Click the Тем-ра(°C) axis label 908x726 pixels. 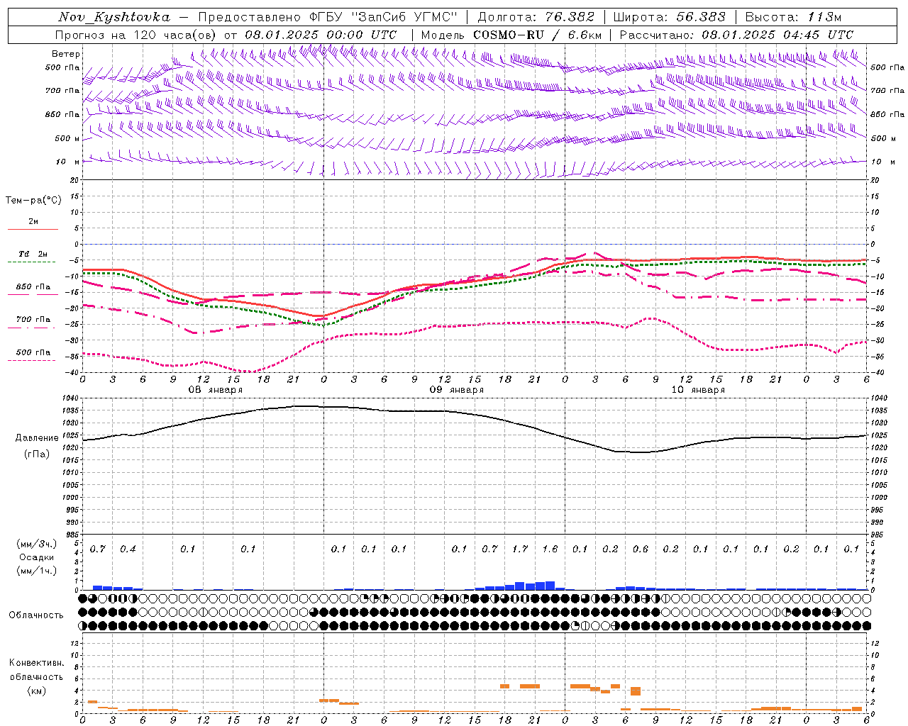[33, 200]
